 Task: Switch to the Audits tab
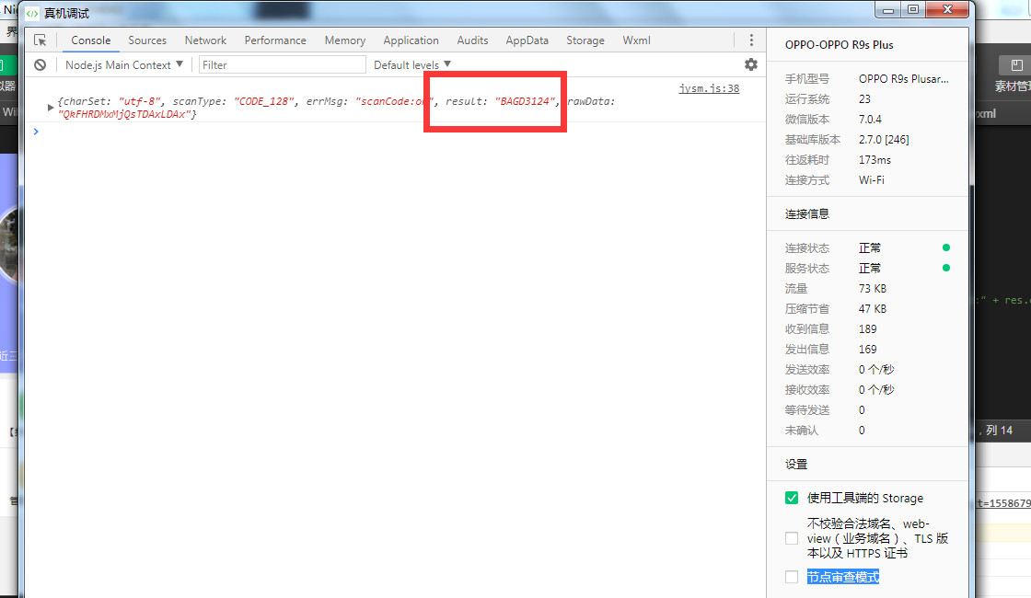pos(472,40)
